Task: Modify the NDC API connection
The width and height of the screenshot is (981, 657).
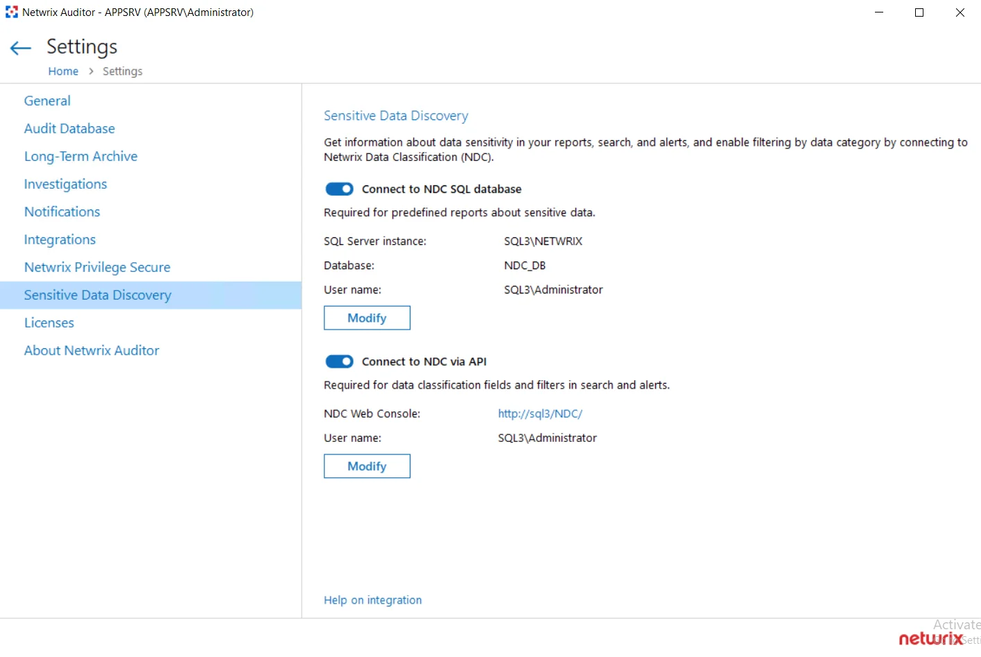Action: (367, 466)
